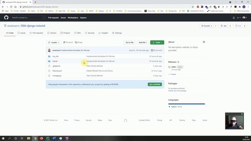Viewport: 251px width, 141px height.
Task: Click the .gitignore file icon
Action: pos(49,66)
